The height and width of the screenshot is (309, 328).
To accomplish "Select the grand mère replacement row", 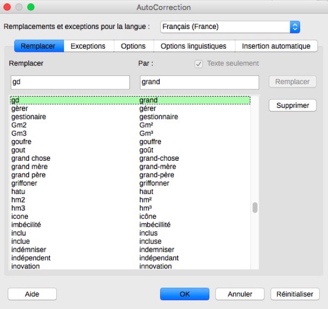I will pos(30,167).
